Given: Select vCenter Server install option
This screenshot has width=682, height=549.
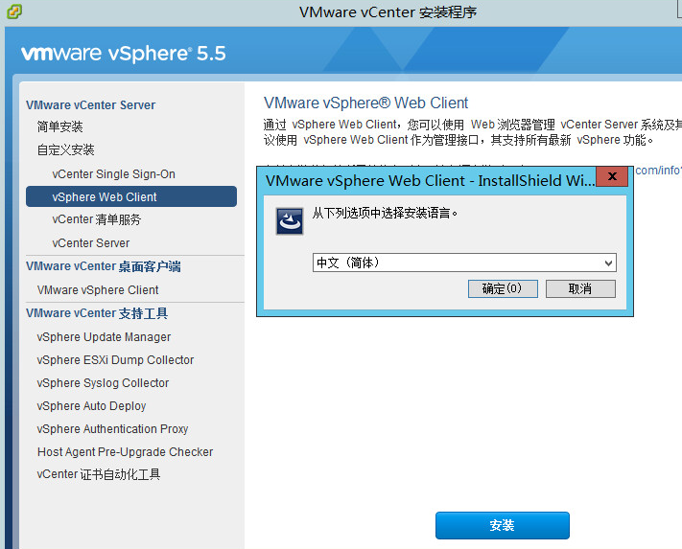Looking at the screenshot, I should 91,242.
